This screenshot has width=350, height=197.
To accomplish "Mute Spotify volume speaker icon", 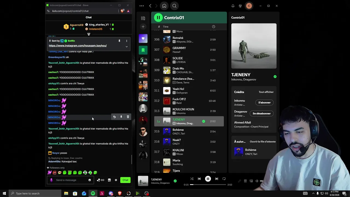I will click(257, 181).
